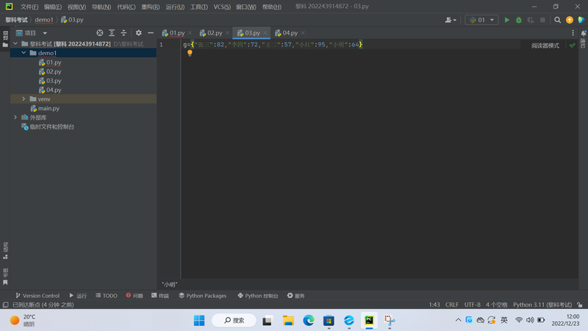Open the JetBrains Toolbox icon at top right
The image size is (588, 331).
click(581, 20)
